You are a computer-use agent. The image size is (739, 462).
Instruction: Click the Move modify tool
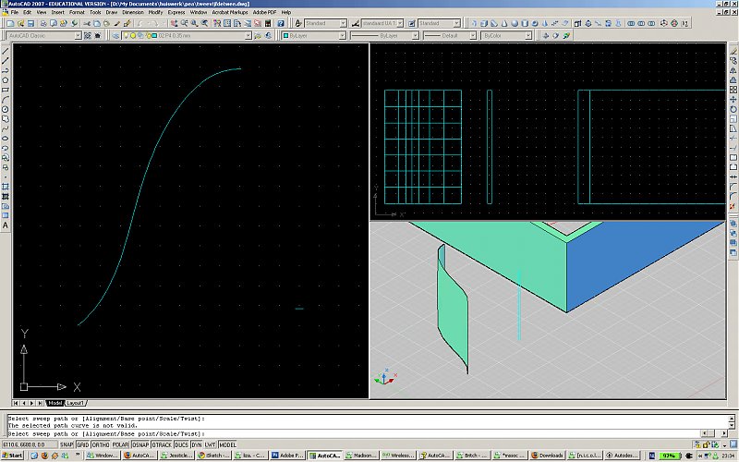point(733,99)
